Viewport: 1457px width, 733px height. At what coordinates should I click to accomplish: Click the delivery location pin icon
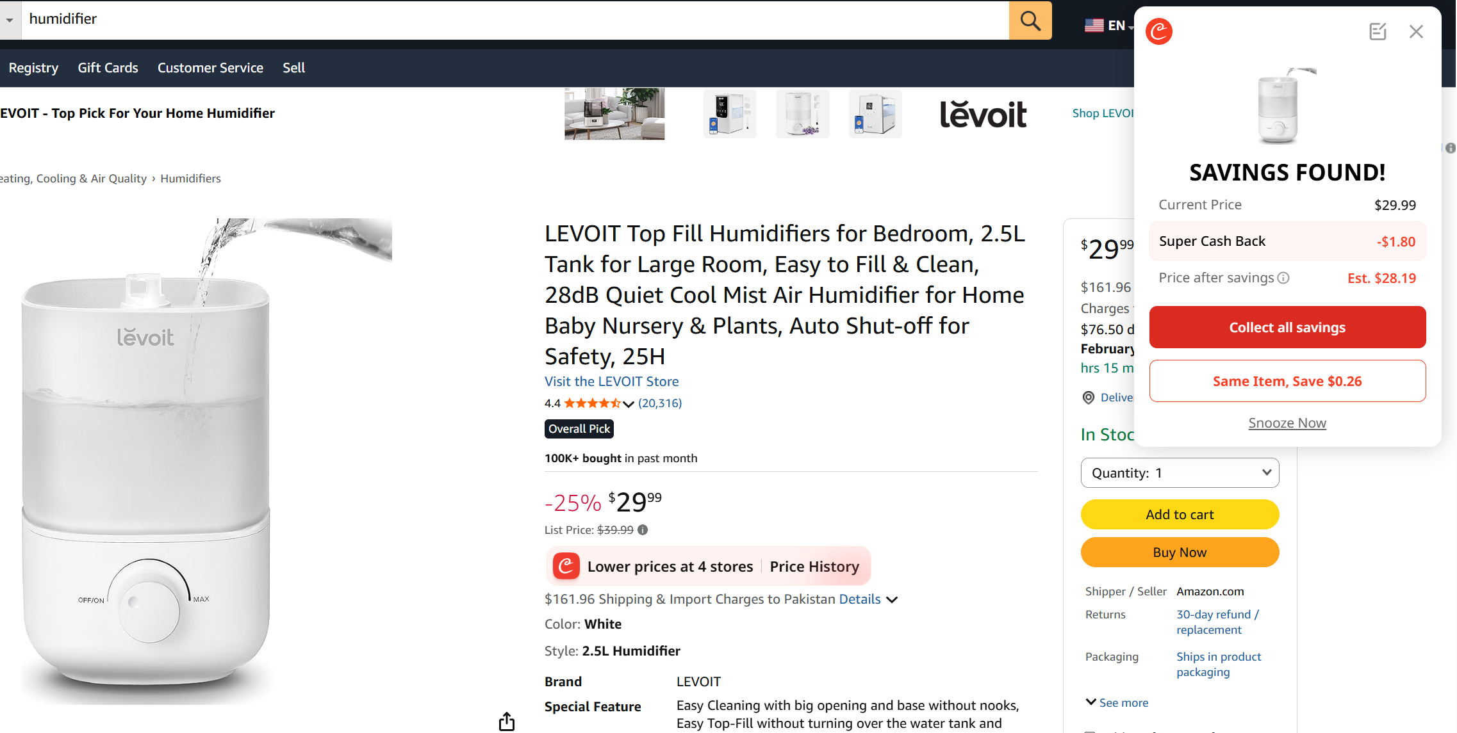[1089, 398]
